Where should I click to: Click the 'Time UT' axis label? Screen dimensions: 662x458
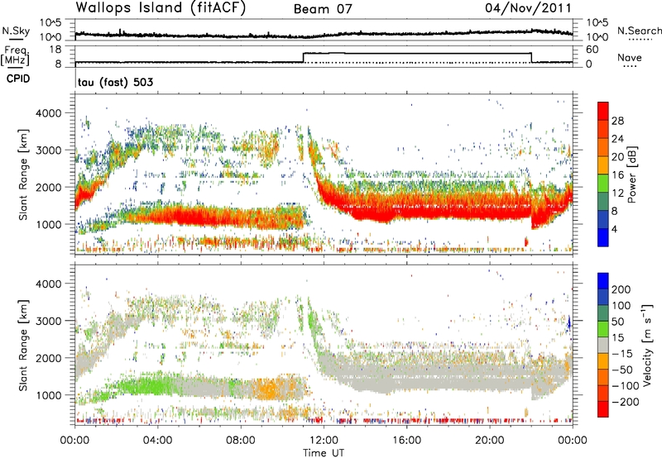pos(324,453)
